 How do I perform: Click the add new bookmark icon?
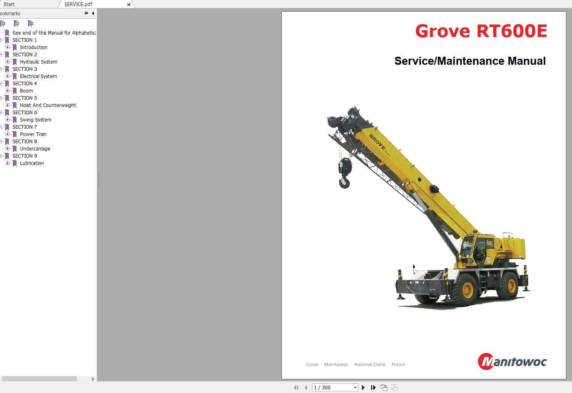point(17,24)
